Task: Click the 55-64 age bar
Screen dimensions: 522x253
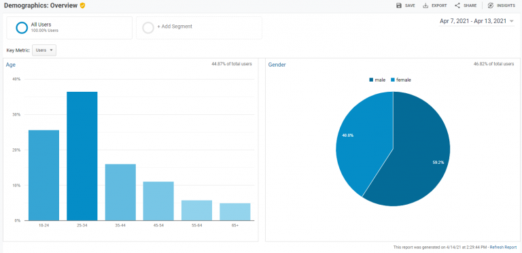Action: [x=196, y=210]
